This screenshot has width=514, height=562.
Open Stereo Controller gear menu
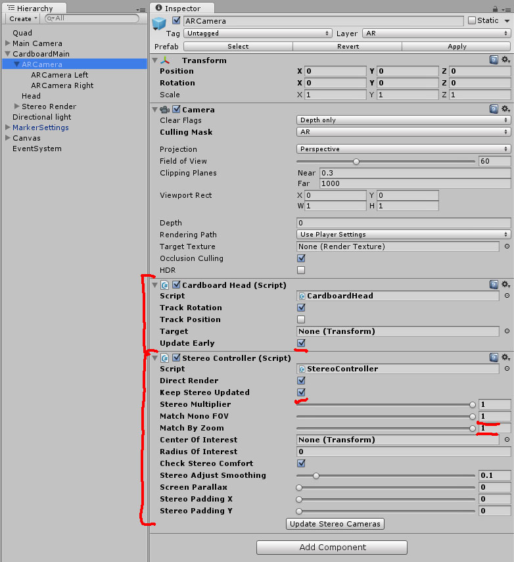[505, 357]
